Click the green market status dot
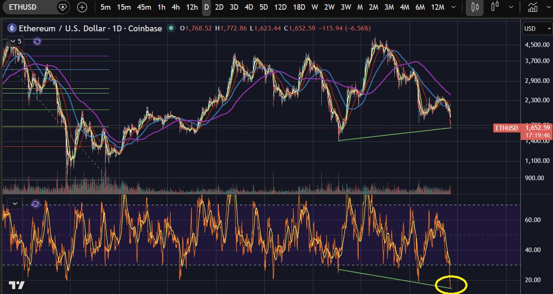Image resolution: width=553 pixels, height=294 pixels. pos(171,29)
